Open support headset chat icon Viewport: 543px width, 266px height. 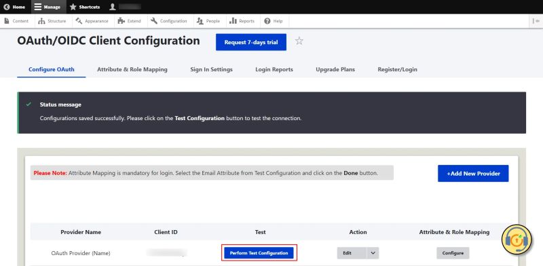517,240
